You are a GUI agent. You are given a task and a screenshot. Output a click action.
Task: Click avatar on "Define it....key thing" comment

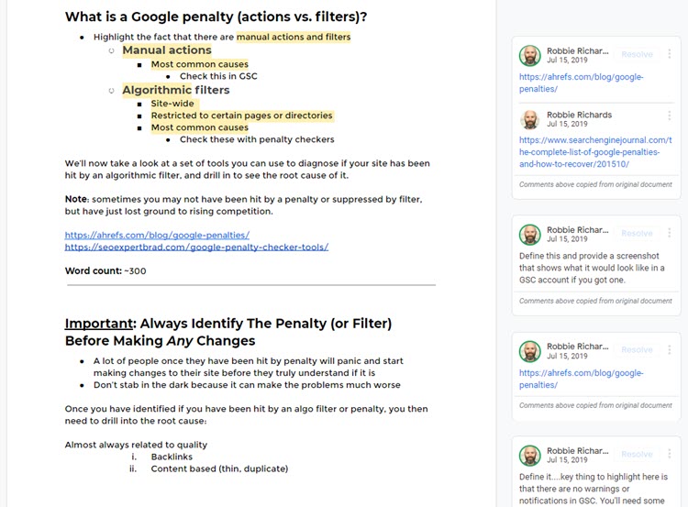pyautogui.click(x=530, y=456)
